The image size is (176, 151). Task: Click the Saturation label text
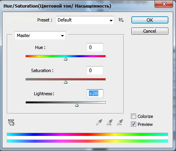tap(42, 71)
